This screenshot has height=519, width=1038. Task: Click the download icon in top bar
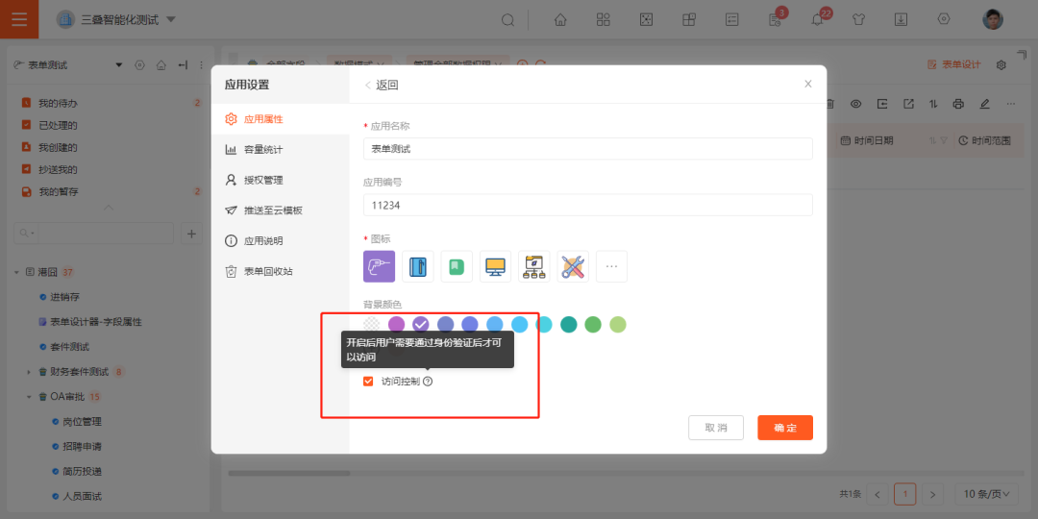(x=901, y=20)
